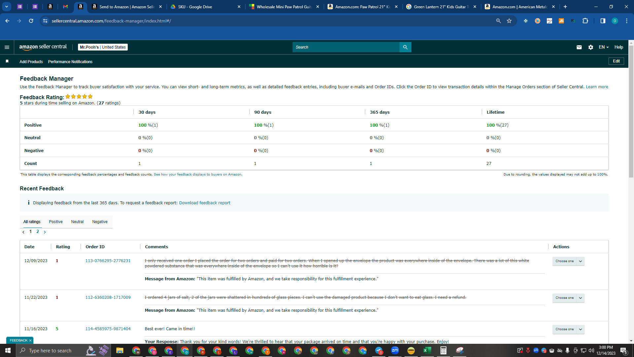
Task: Open order 112-6360208-1717009
Action: coord(108,297)
